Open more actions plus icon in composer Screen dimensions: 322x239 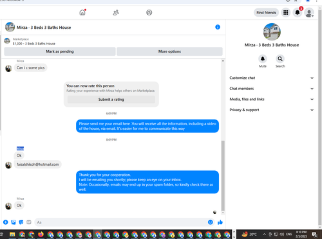click(x=6, y=222)
